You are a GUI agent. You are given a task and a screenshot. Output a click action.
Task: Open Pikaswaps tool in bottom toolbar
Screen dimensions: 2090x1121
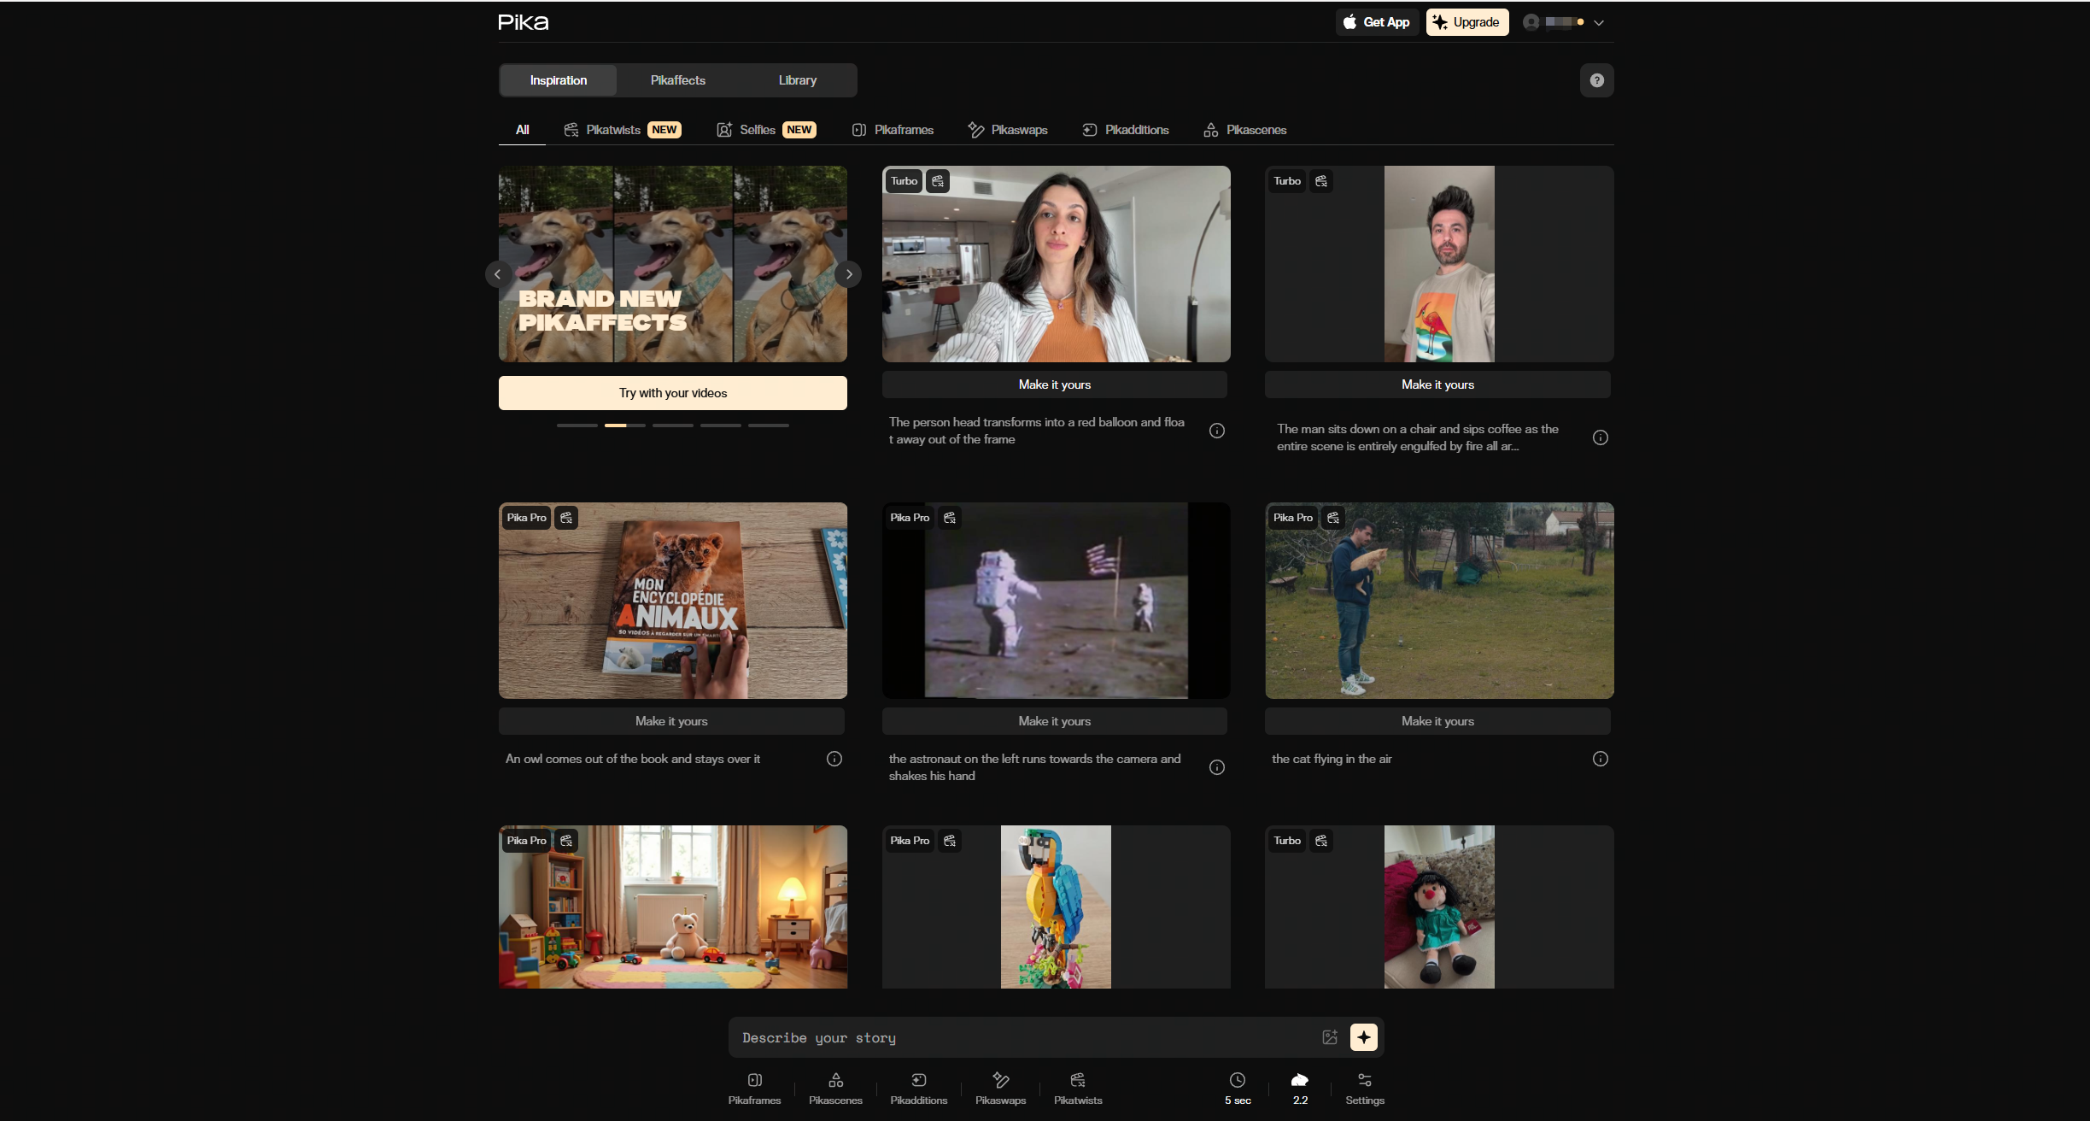point(1000,1088)
